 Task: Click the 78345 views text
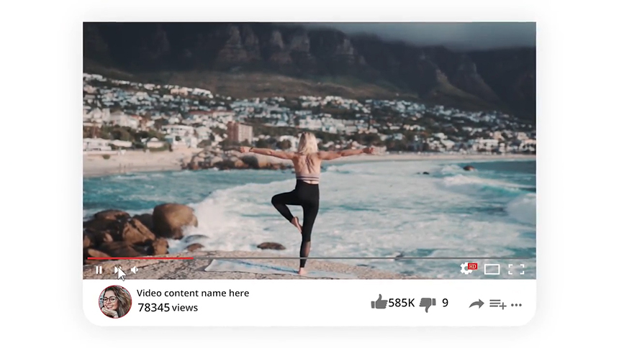[168, 308]
